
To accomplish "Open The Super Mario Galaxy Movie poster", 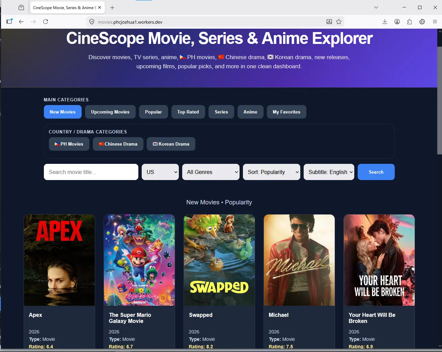I will pyautogui.click(x=139, y=260).
